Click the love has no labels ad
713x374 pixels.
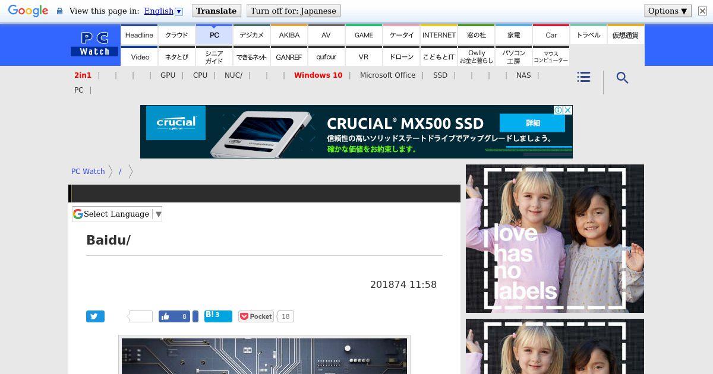click(555, 239)
